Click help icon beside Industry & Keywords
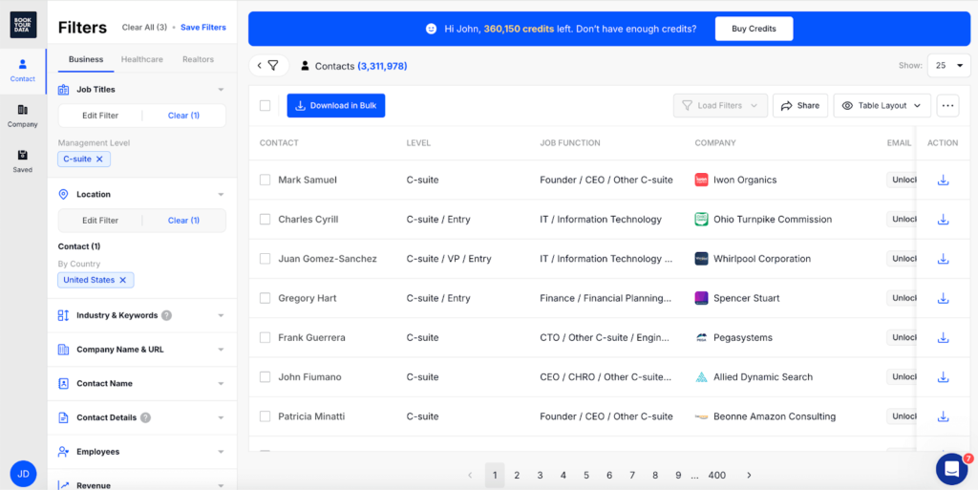978x490 pixels. coord(166,315)
